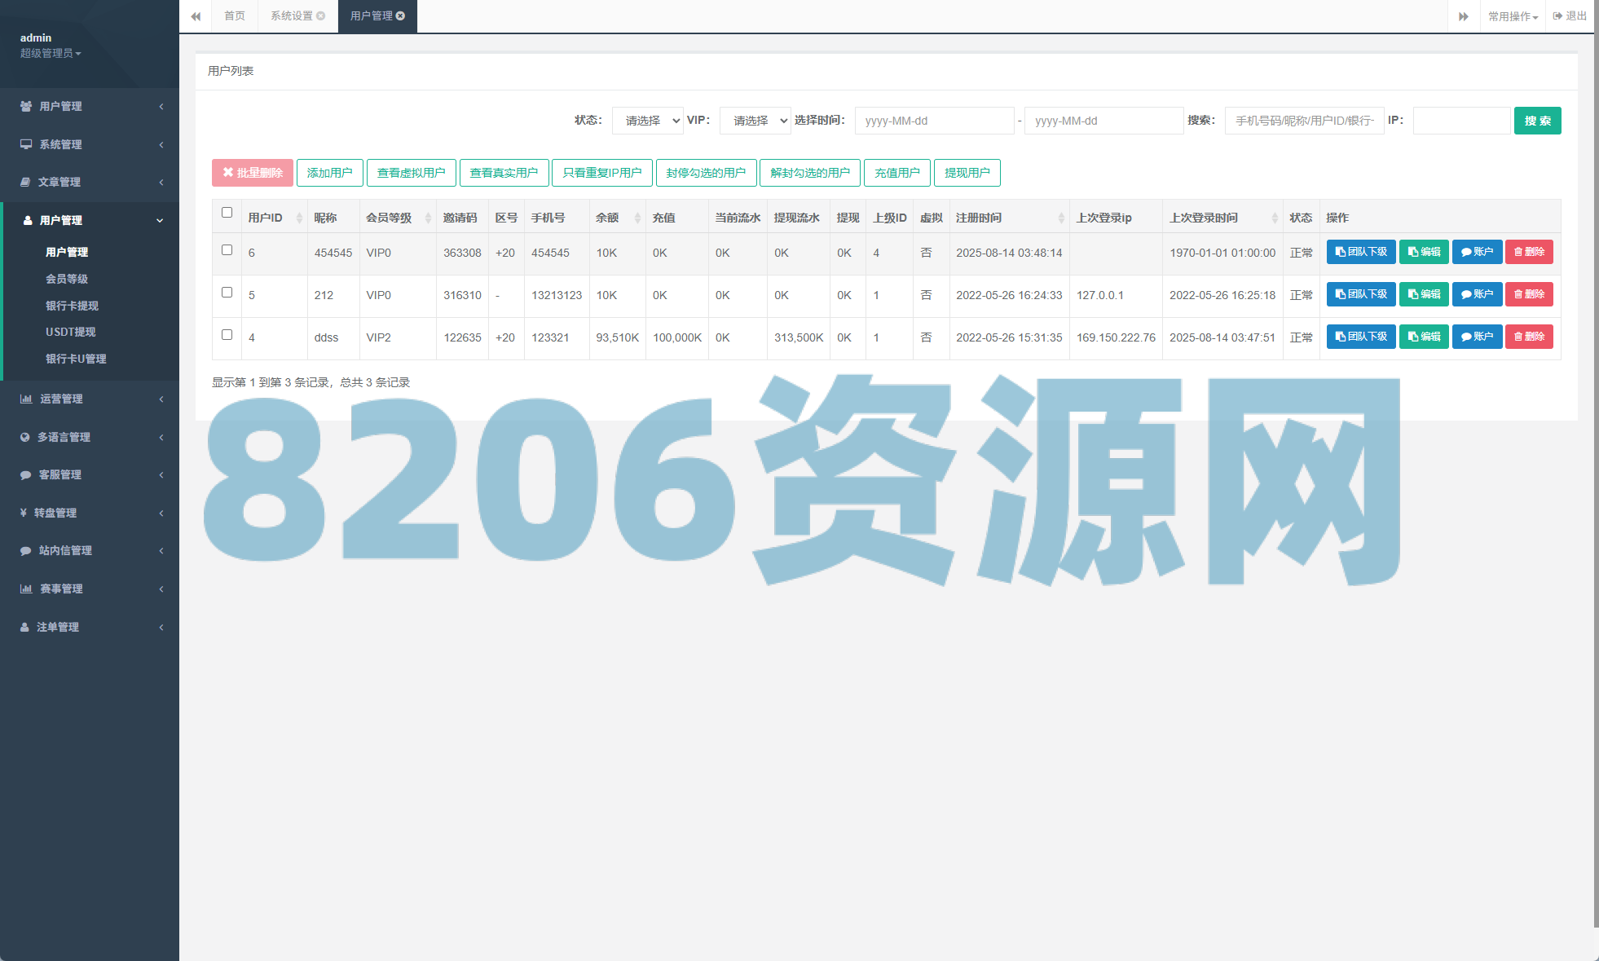Click the 客服管理 chat icon in the sidebar
Viewport: 1599px width, 961px height.
[26, 474]
